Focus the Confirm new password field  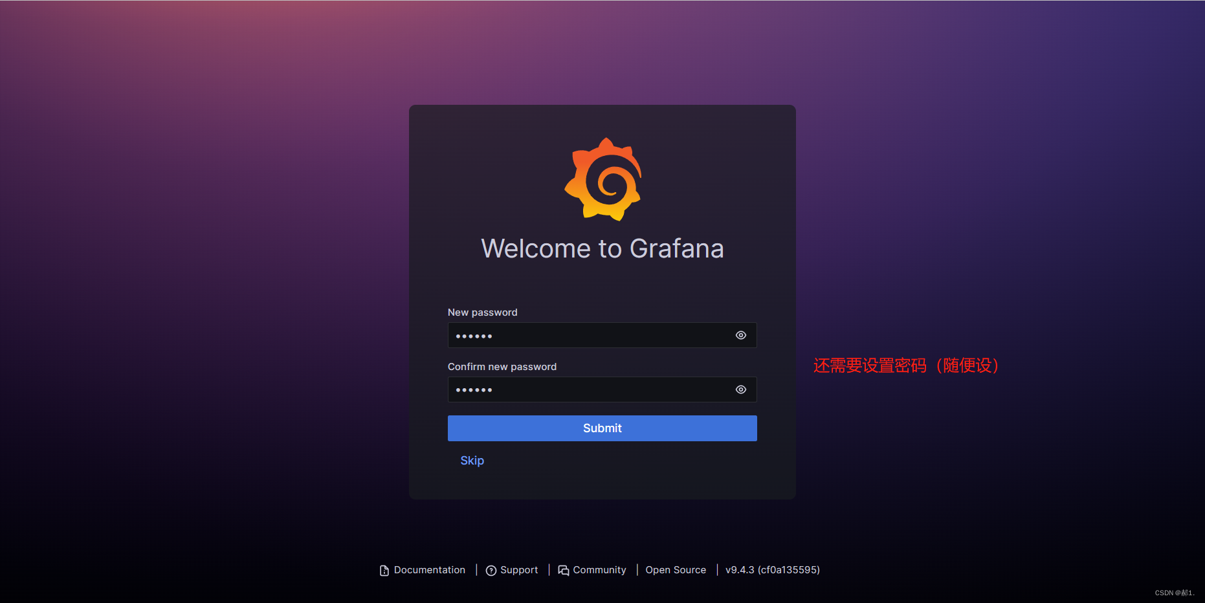[x=602, y=389]
